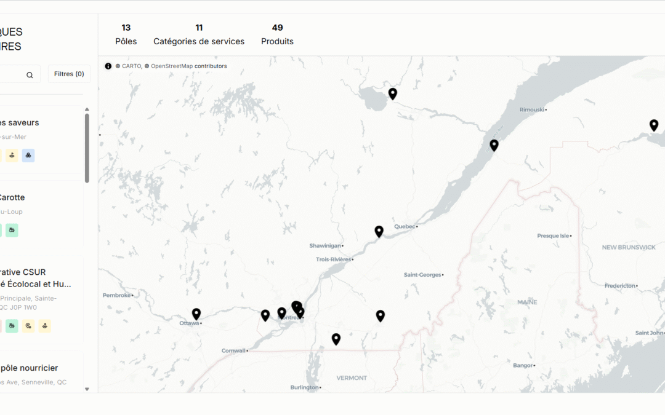Click the green delivery icon on the Carotte card
Image resolution: width=665 pixels, height=415 pixels.
pos(12,230)
